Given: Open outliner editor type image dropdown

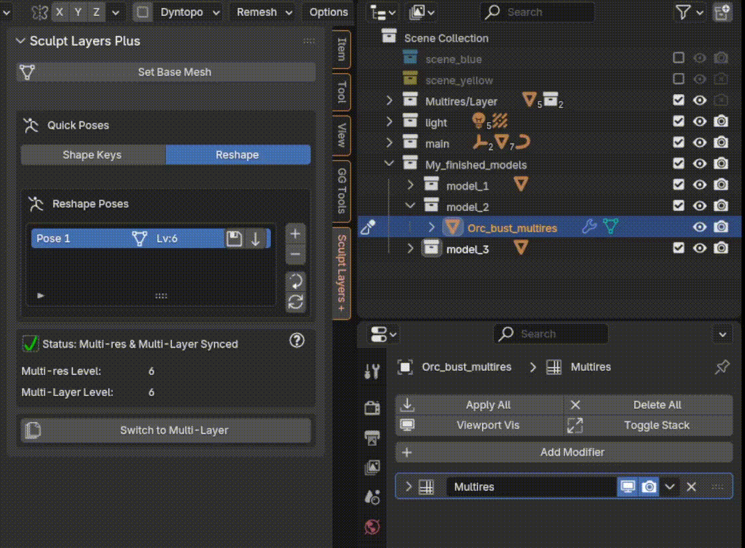Looking at the screenshot, I should click(x=422, y=13).
